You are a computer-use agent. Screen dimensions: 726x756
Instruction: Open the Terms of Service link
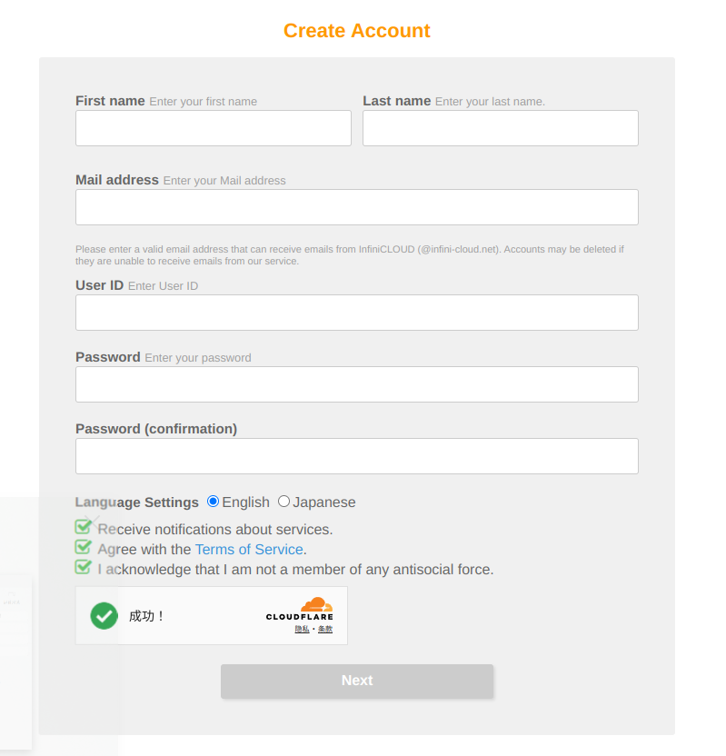coord(249,549)
